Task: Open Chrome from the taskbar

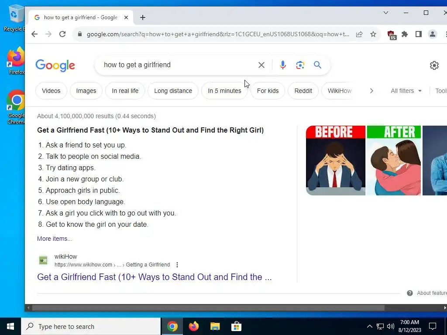Action: click(x=172, y=326)
